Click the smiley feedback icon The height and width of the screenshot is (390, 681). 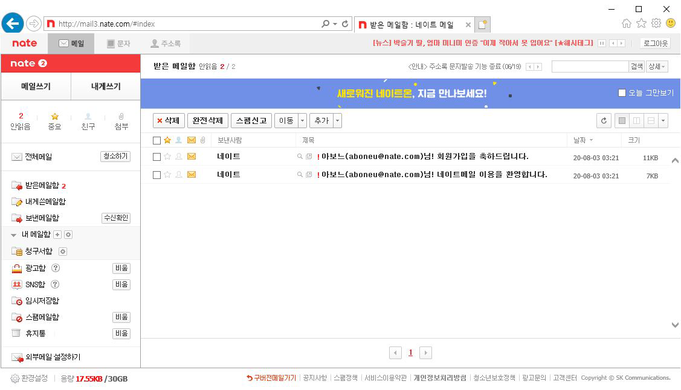[x=671, y=23]
